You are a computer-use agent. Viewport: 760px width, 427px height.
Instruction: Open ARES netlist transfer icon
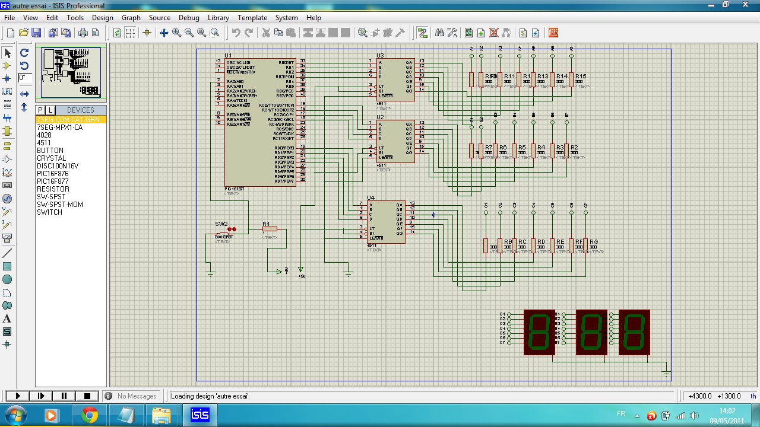[x=553, y=33]
